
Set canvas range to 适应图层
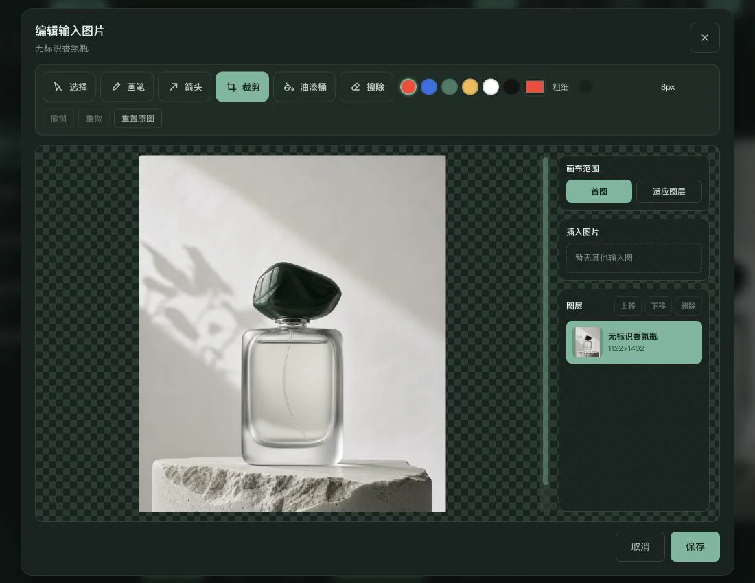click(669, 191)
